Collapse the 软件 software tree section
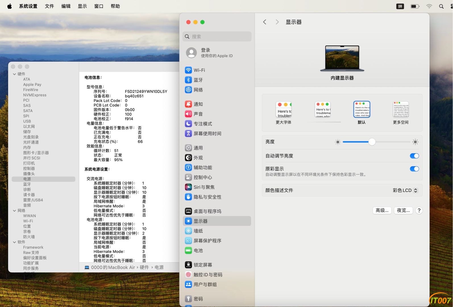453x307 pixels. (x=14, y=242)
